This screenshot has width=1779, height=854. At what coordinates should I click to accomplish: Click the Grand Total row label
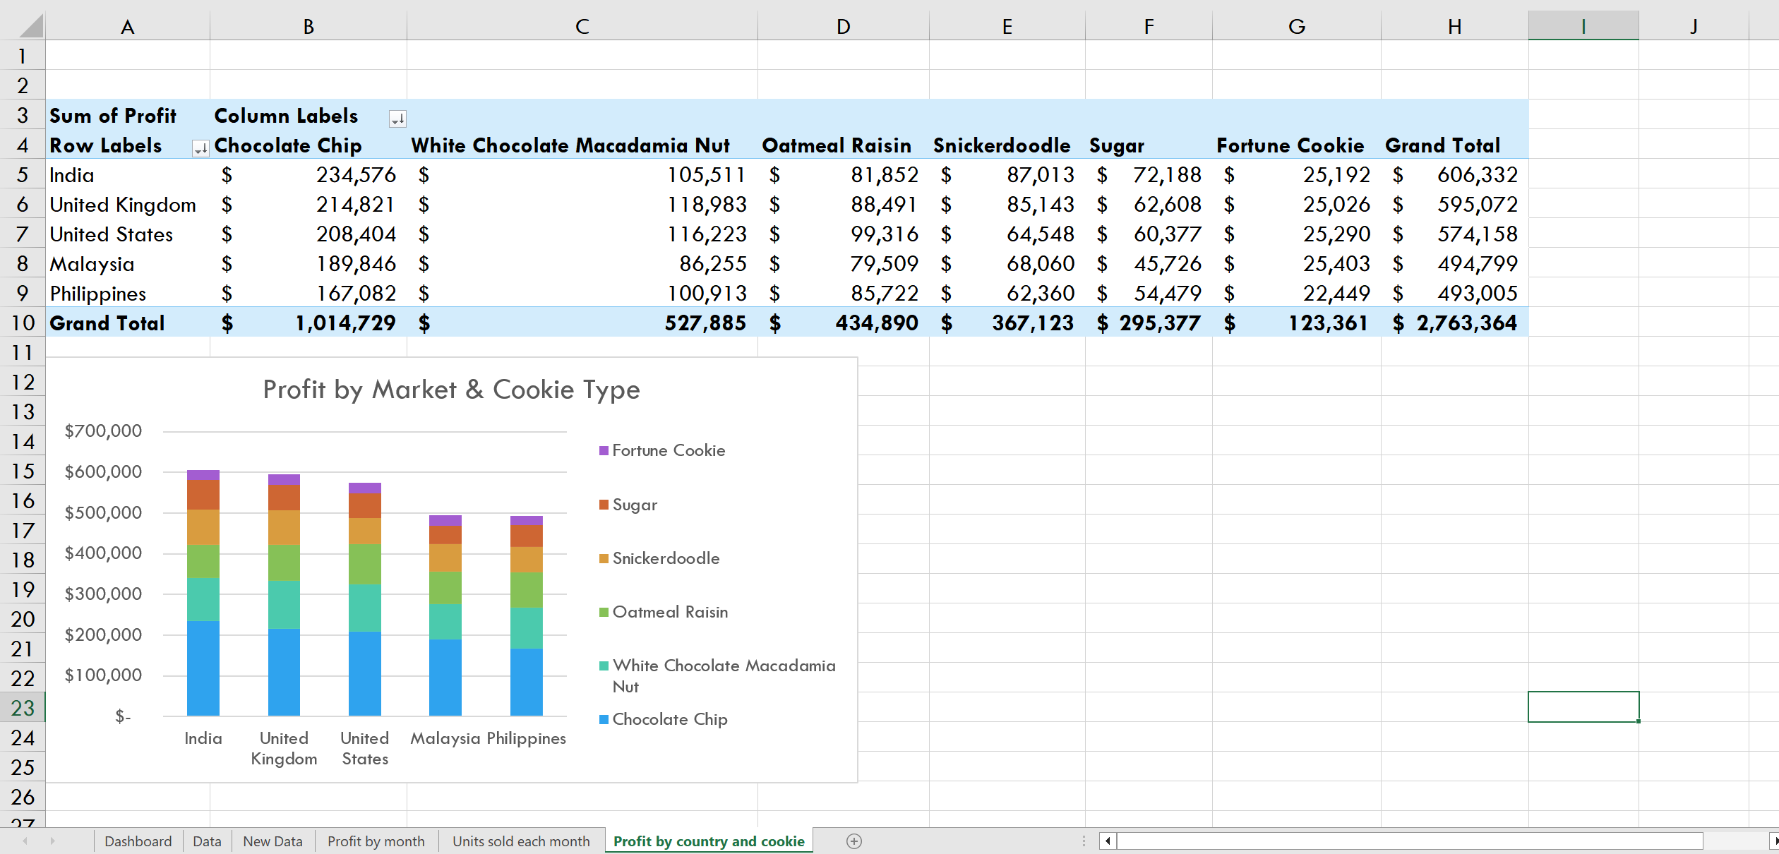128,323
